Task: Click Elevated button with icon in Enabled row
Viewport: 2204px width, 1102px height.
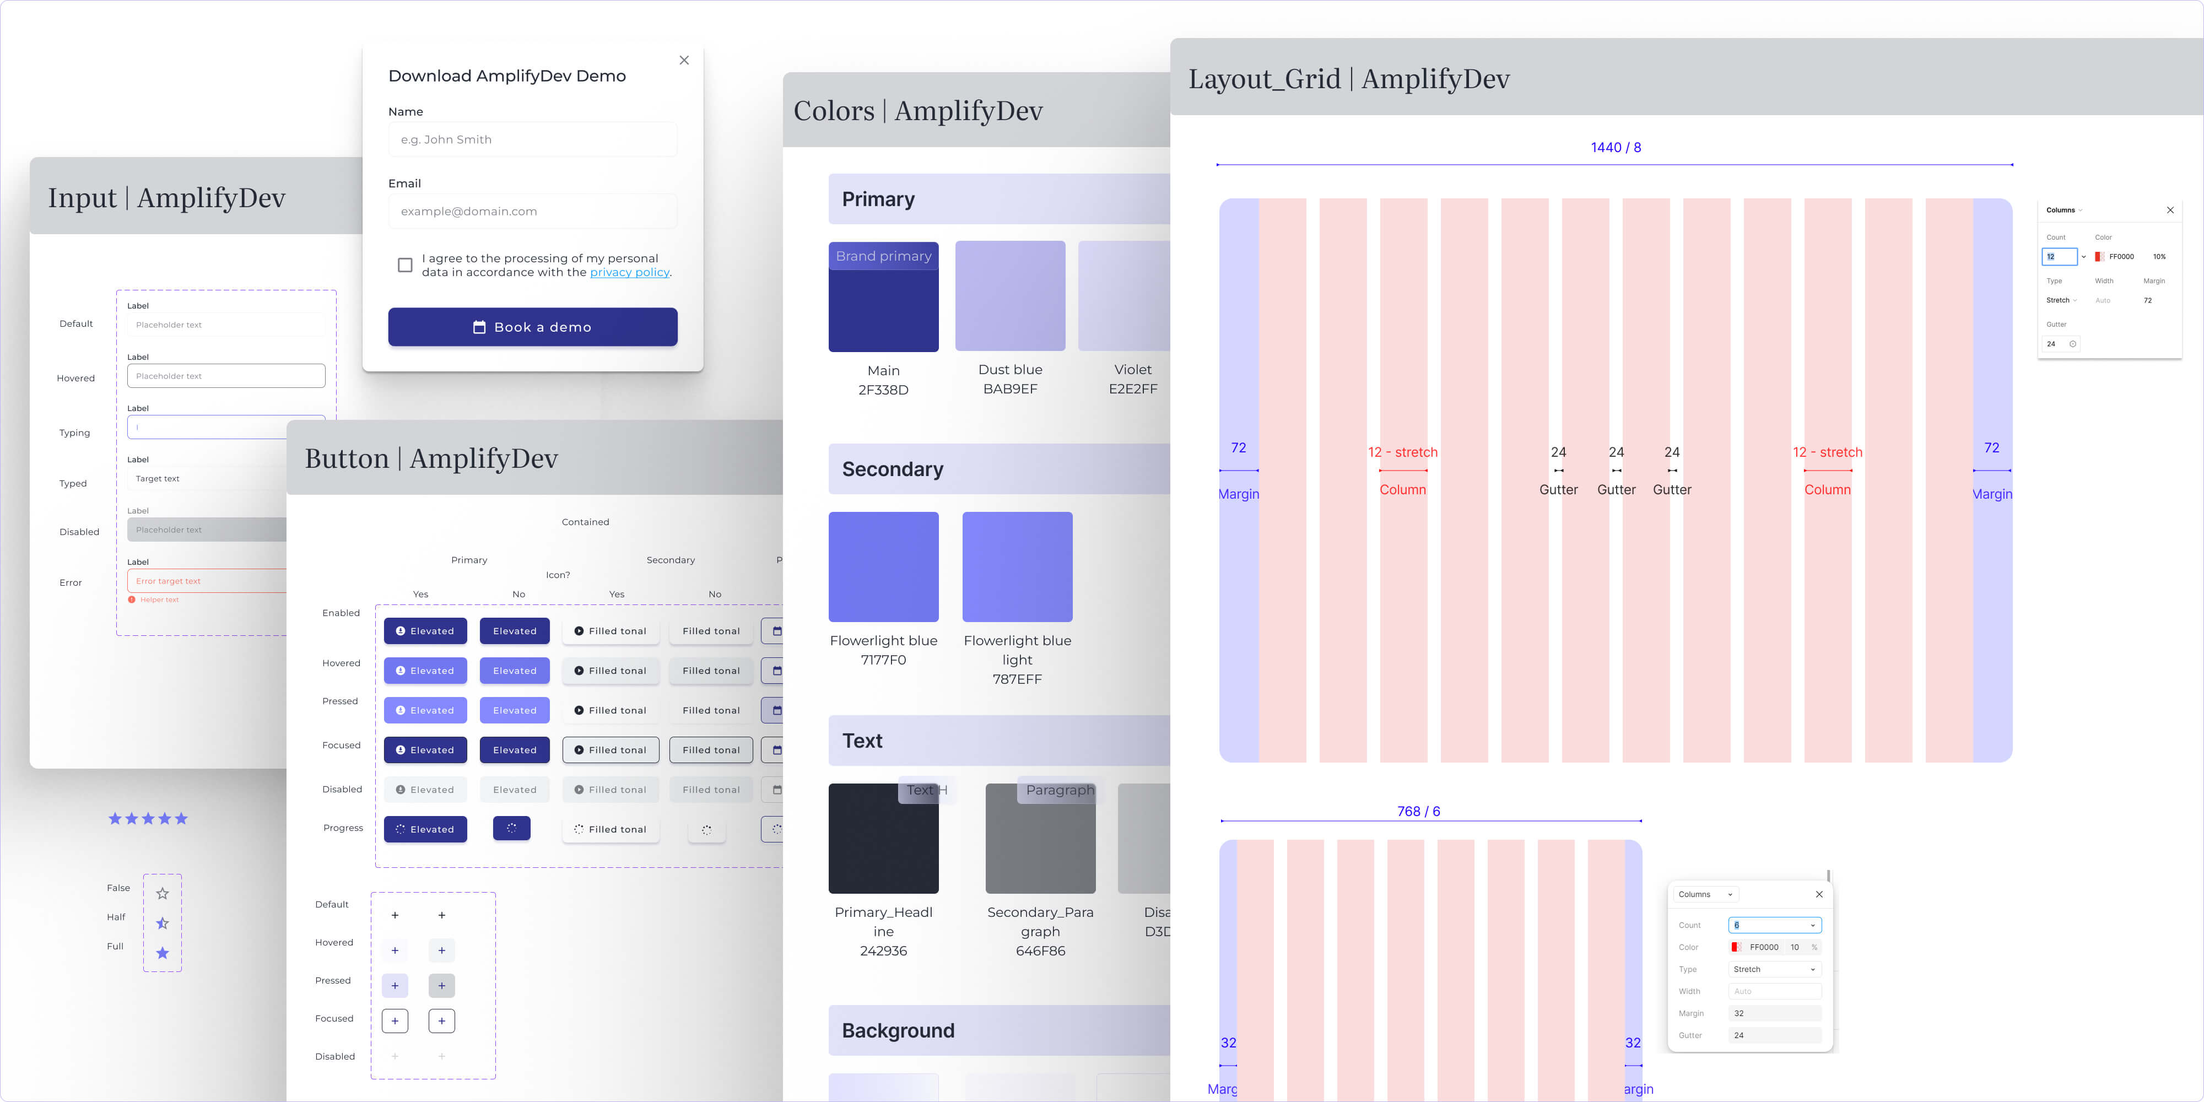Action: 425,631
